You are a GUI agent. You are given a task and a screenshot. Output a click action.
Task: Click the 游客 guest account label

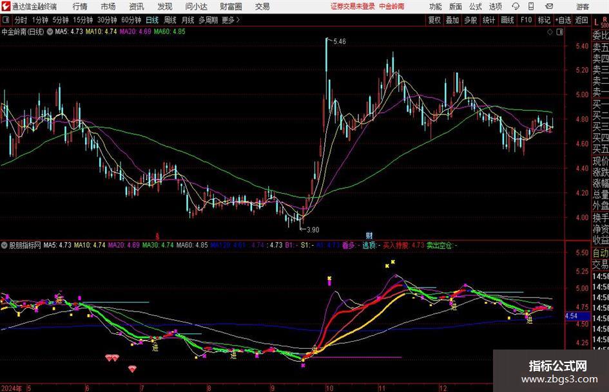click(582, 6)
